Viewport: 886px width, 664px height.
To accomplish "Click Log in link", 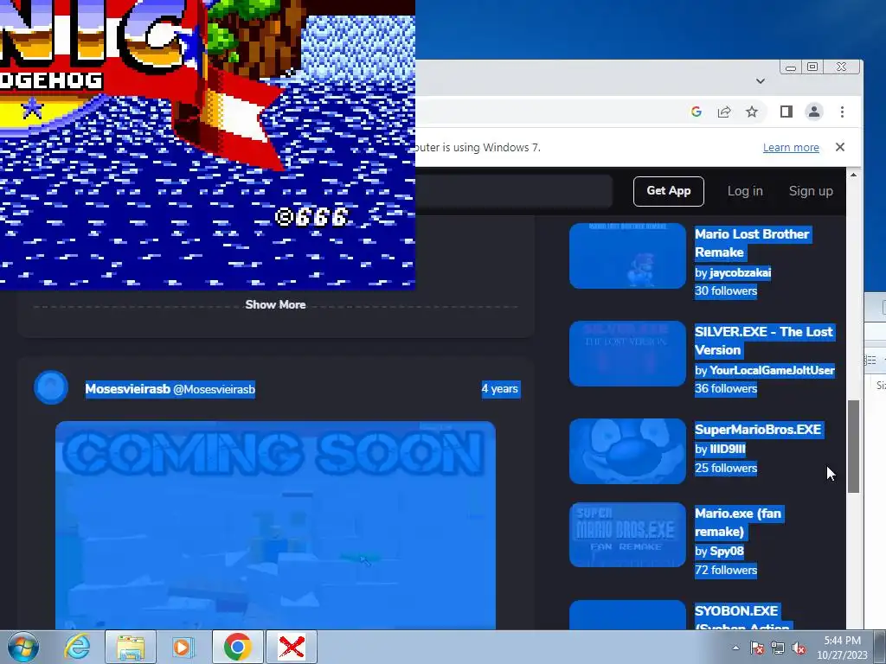I will coord(745,191).
